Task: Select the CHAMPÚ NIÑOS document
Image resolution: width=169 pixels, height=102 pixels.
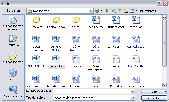Action: click(x=56, y=44)
